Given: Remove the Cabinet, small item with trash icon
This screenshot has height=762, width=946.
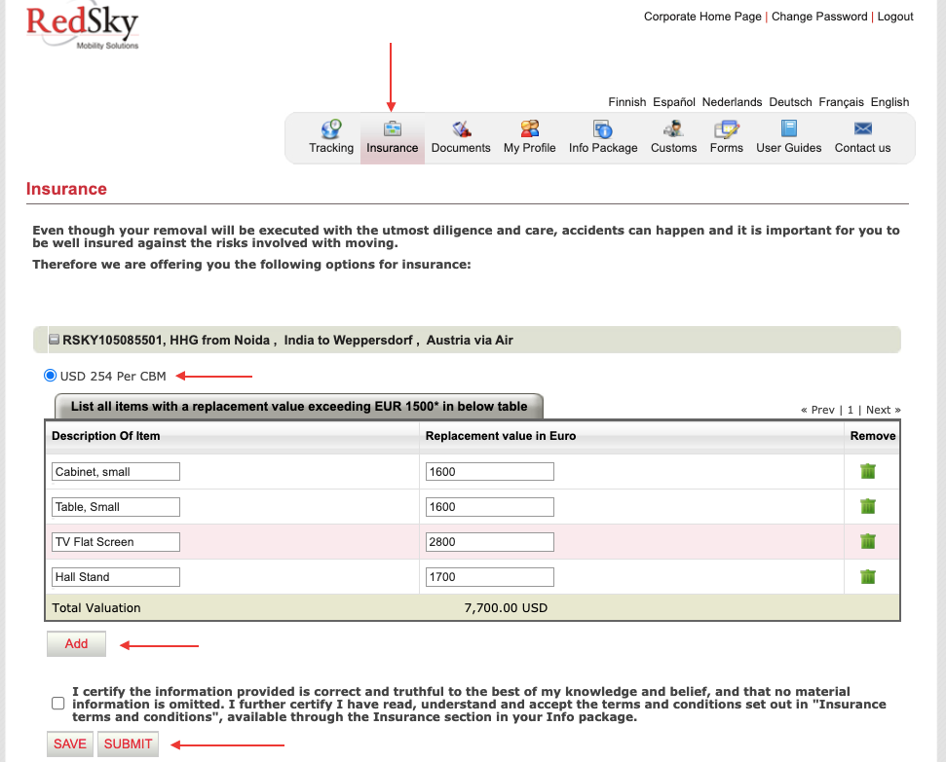Looking at the screenshot, I should (867, 471).
